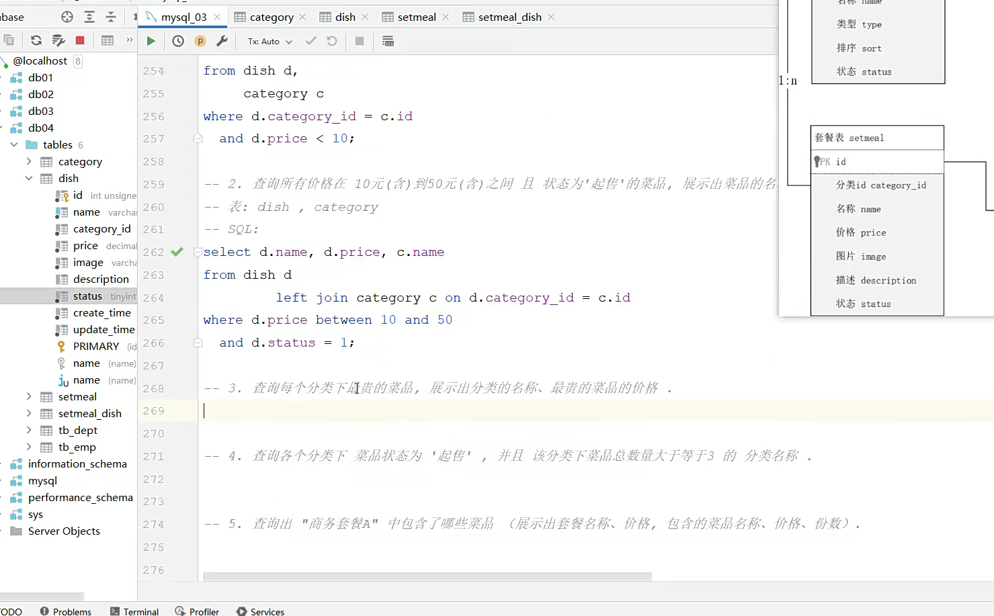Click line number 264 in gutter
This screenshot has width=994, height=616.
(153, 298)
